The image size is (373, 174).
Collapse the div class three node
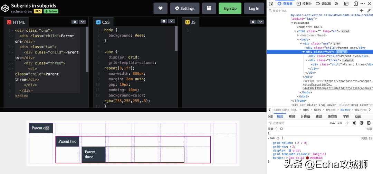coord(307,60)
